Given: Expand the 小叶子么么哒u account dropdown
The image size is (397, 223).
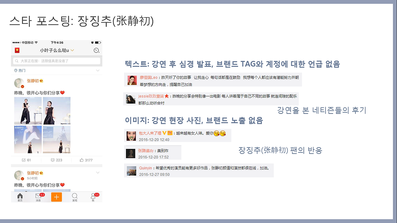Looking at the screenshot, I should [57, 51].
